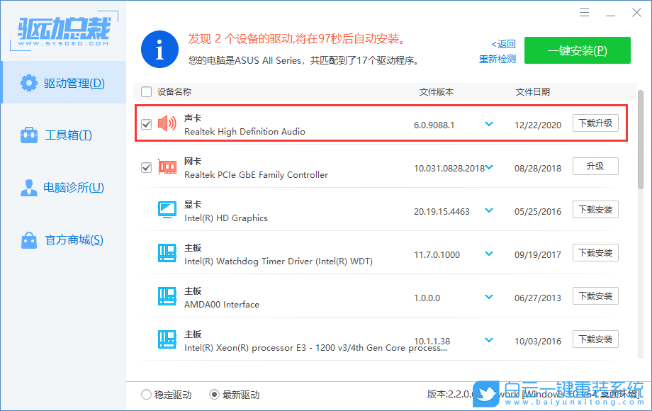Select the display icon for Intel HD Graphics
The width and height of the screenshot is (652, 411).
(167, 209)
